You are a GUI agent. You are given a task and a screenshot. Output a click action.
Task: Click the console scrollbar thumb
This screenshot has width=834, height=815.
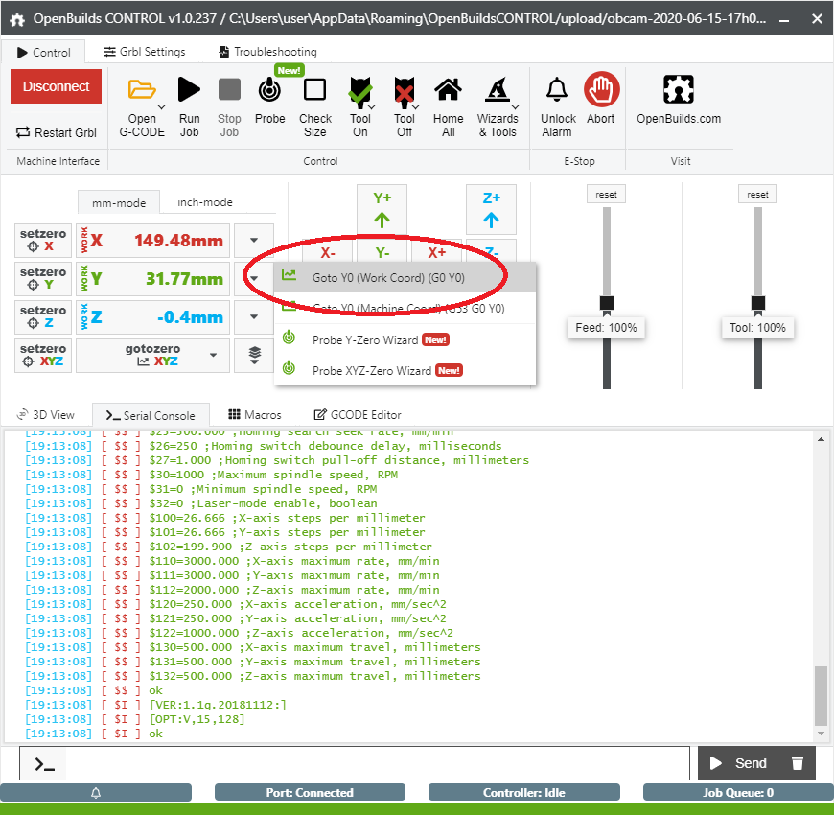pyautogui.click(x=821, y=695)
